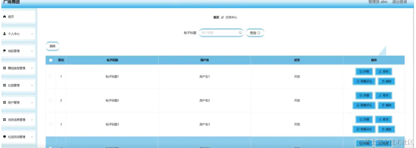Open 查看评论 for 帖子标题1

click(364, 81)
